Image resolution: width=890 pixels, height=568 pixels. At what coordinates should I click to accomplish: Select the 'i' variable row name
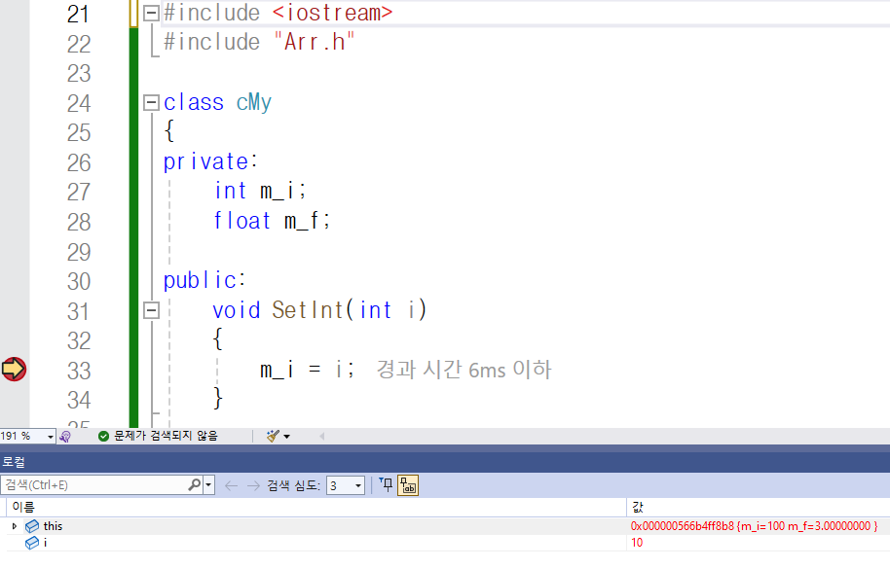tap(45, 543)
